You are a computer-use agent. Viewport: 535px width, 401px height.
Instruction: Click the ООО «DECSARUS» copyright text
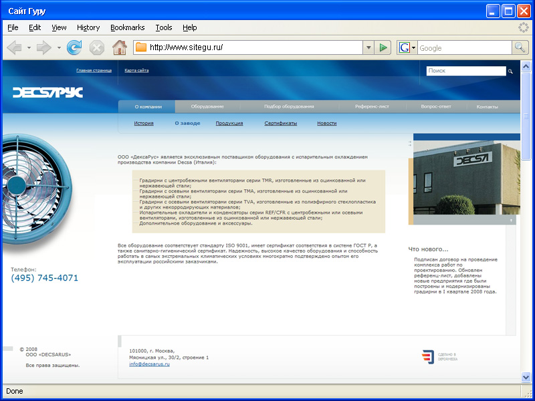tap(48, 355)
